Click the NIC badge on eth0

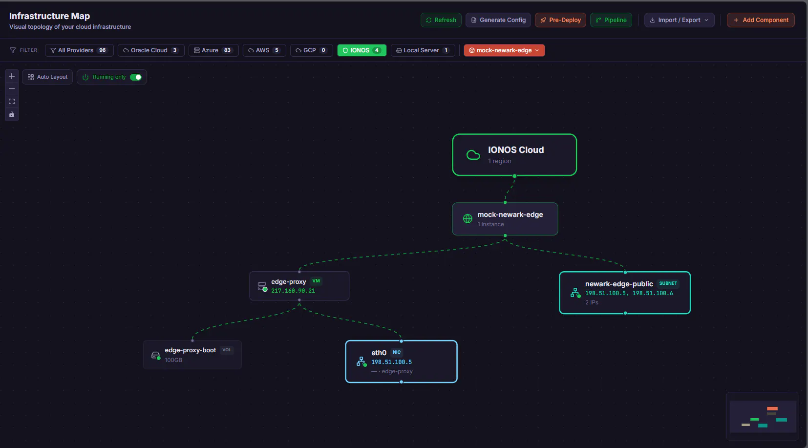click(x=397, y=352)
